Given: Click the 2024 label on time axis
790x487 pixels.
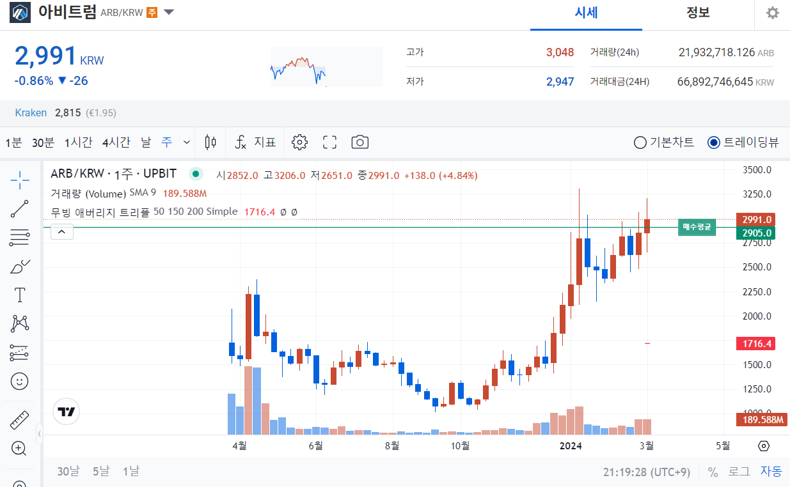Looking at the screenshot, I should click(570, 445).
